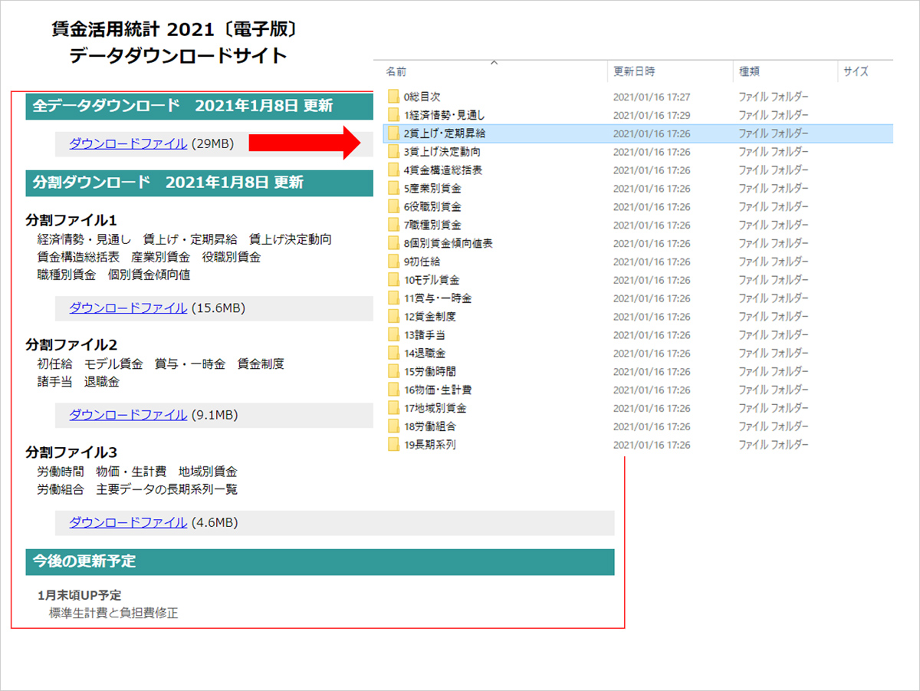Click the 分割ファイル1 heading
The width and height of the screenshot is (920, 691).
click(71, 221)
